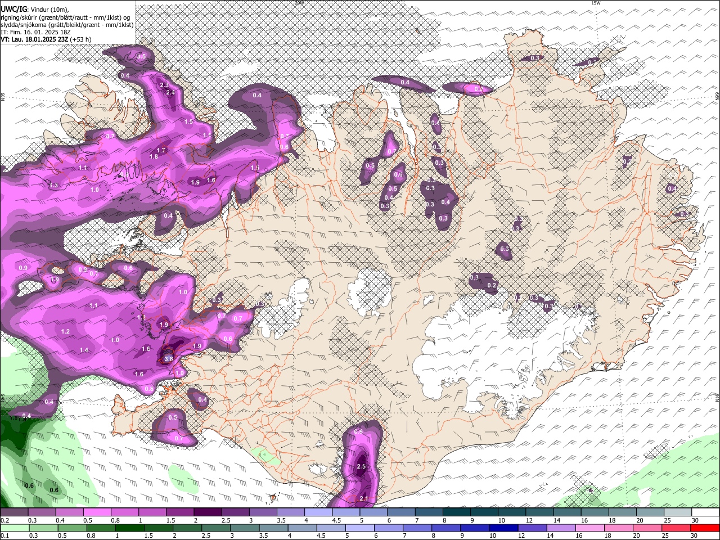Select the darkest green rain swatch between 1 and 1.5
This screenshot has height=540, width=720.
coord(130,528)
